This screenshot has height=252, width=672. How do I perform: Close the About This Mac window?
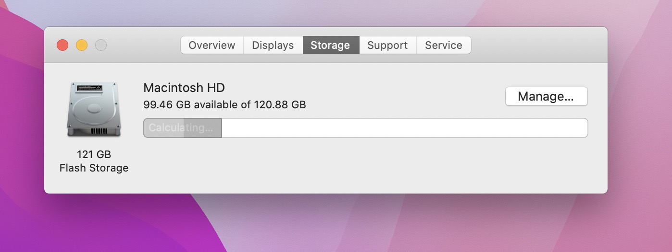[62, 46]
